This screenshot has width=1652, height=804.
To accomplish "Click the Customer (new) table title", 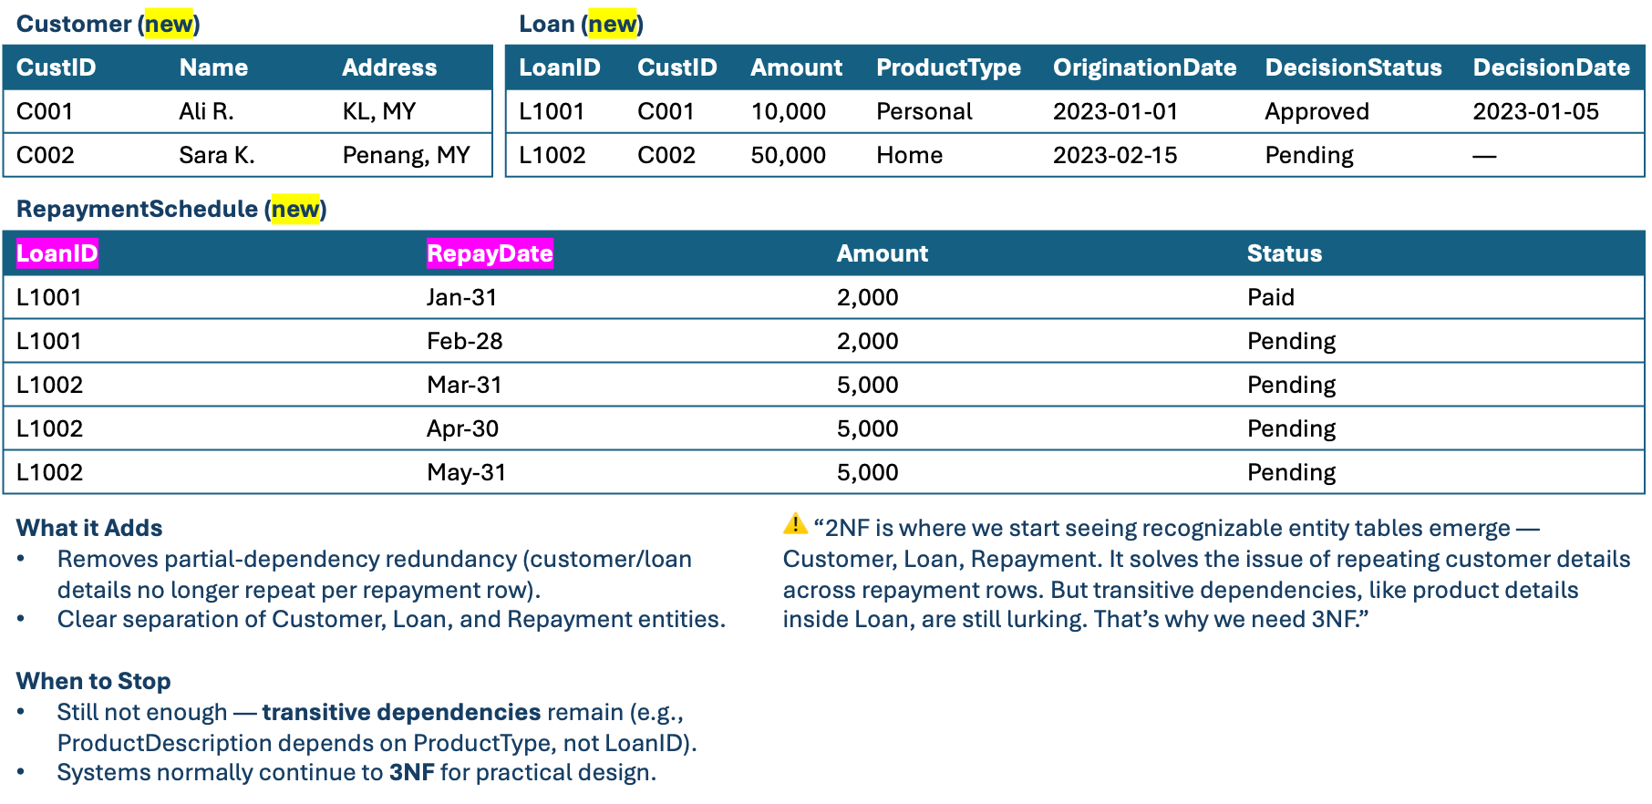I will tap(108, 24).
